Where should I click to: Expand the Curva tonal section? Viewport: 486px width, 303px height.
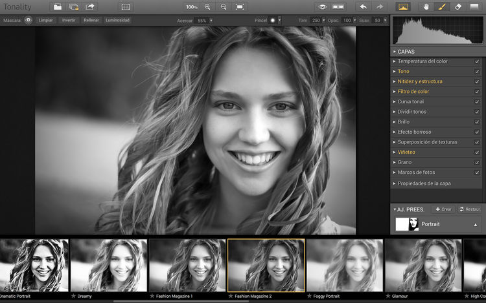(x=394, y=101)
